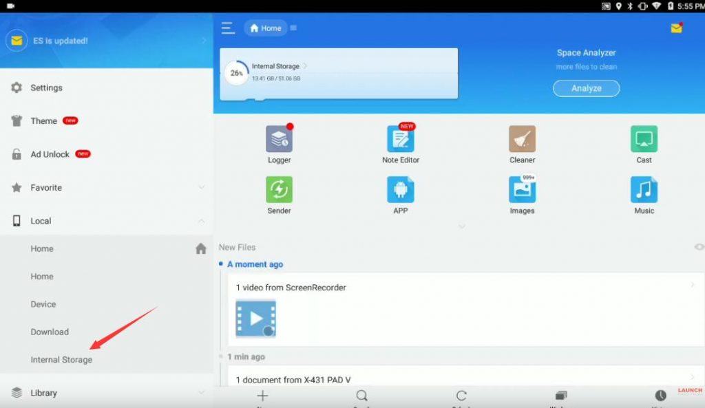Open the Note Editor icon

[401, 139]
